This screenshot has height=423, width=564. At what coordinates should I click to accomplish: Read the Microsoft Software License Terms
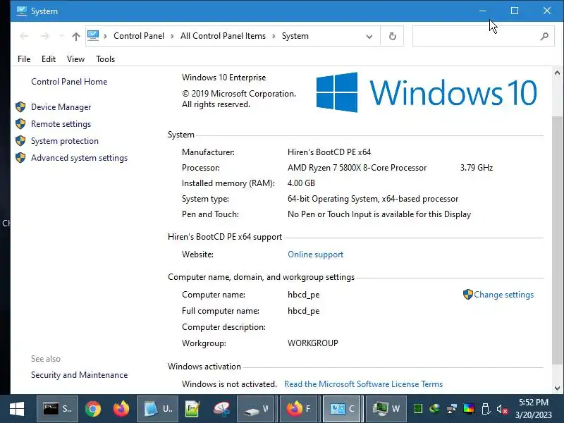(x=363, y=384)
